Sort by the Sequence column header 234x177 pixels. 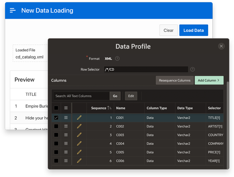pos(100,108)
